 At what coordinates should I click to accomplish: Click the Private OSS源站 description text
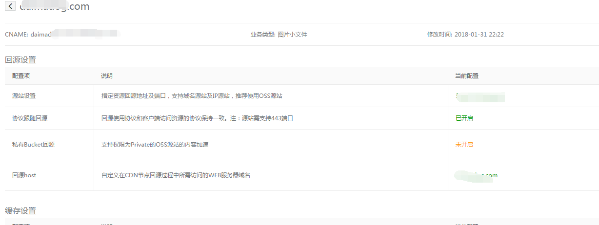pos(155,145)
